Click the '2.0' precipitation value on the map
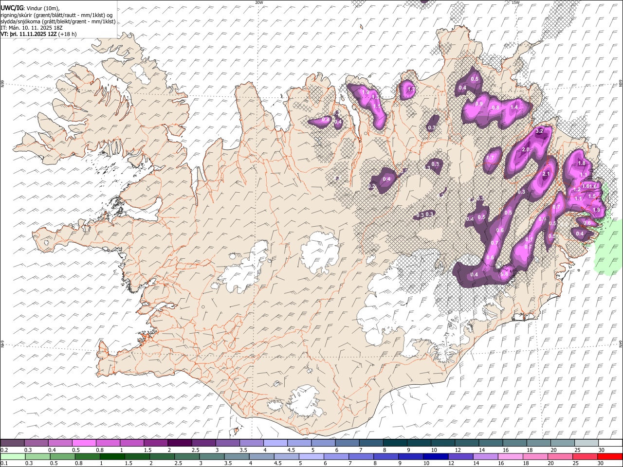 pyautogui.click(x=526, y=149)
